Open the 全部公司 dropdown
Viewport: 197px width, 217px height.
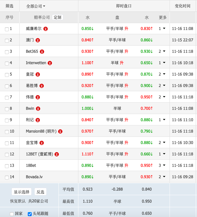pyautogui.click(x=36, y=6)
